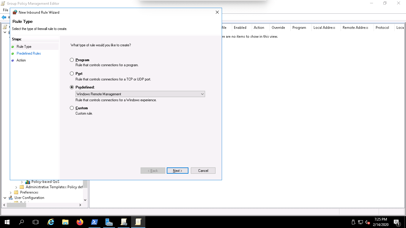Open Task View from the taskbar

coord(36,222)
